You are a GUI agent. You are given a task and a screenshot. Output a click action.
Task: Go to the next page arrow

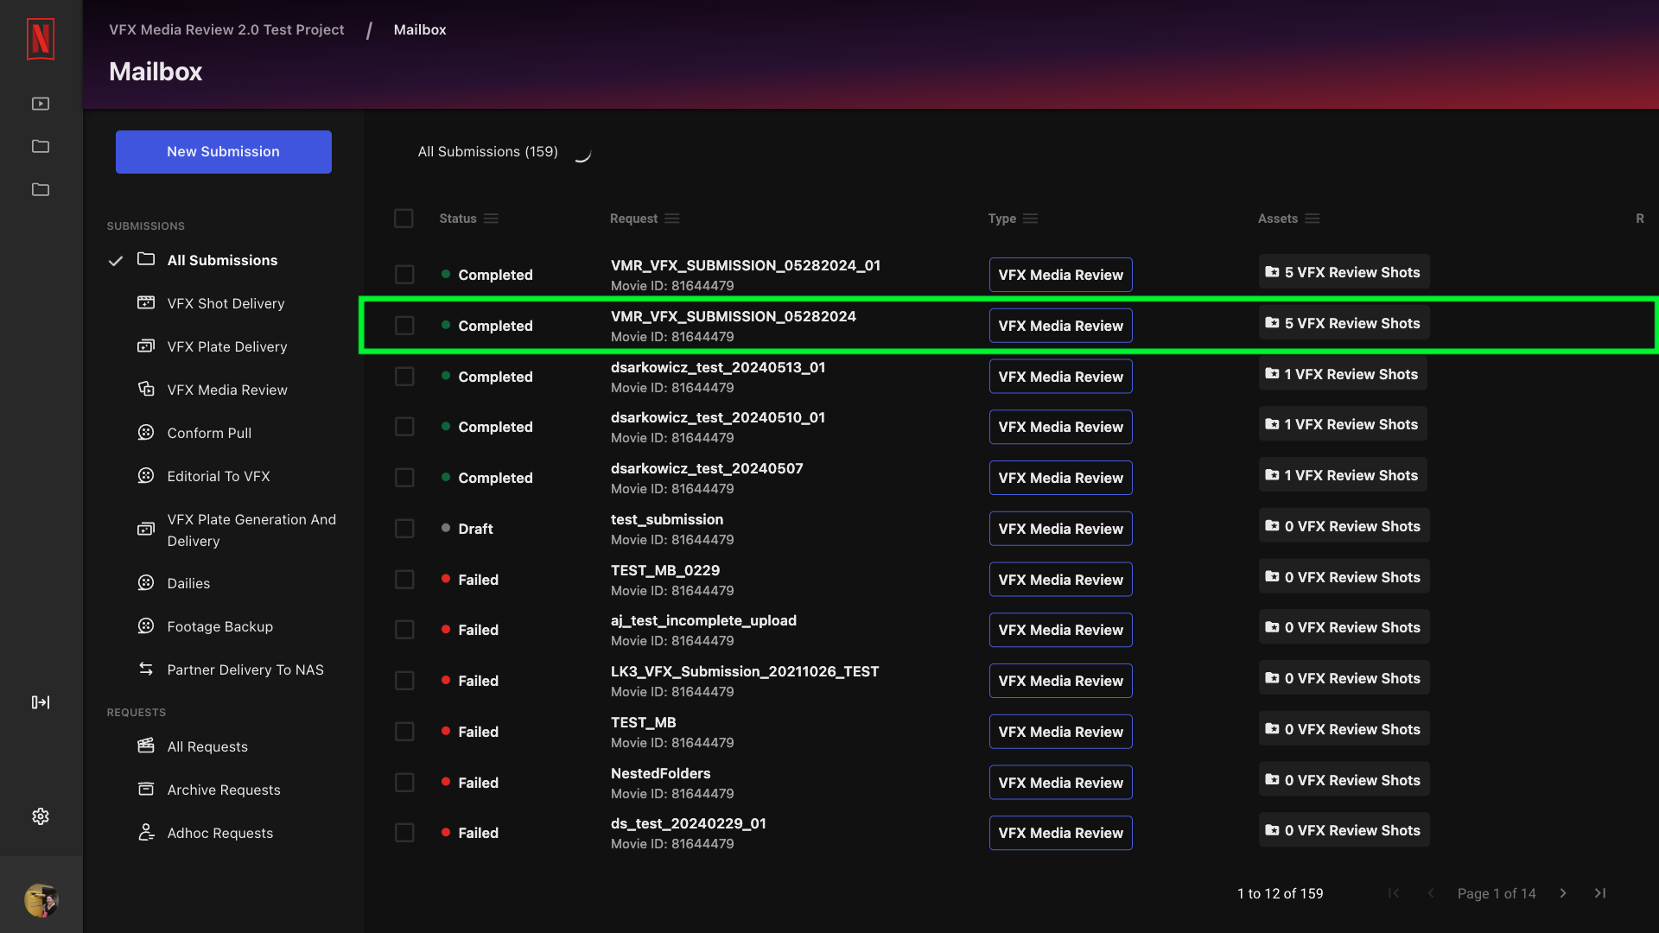tap(1563, 893)
